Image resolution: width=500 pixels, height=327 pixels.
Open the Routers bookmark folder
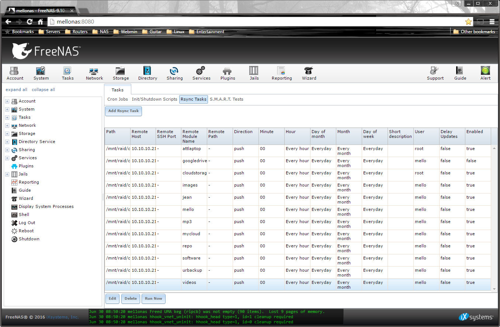(x=76, y=32)
